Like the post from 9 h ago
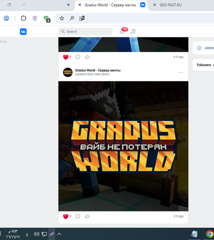 point(66,216)
